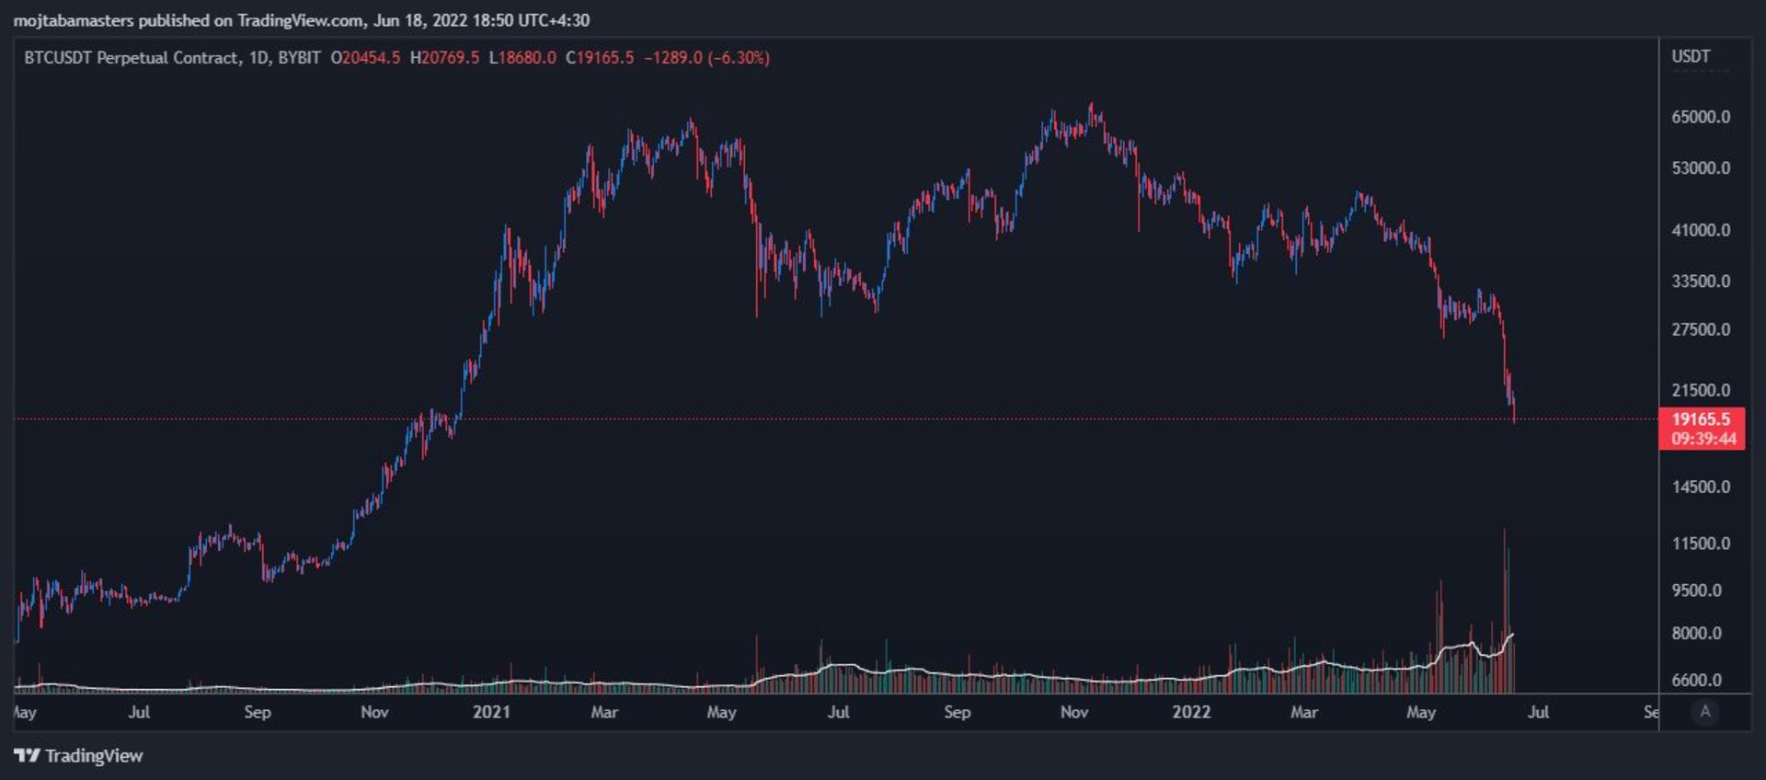Click the 65000.0 price axis label

click(1701, 117)
